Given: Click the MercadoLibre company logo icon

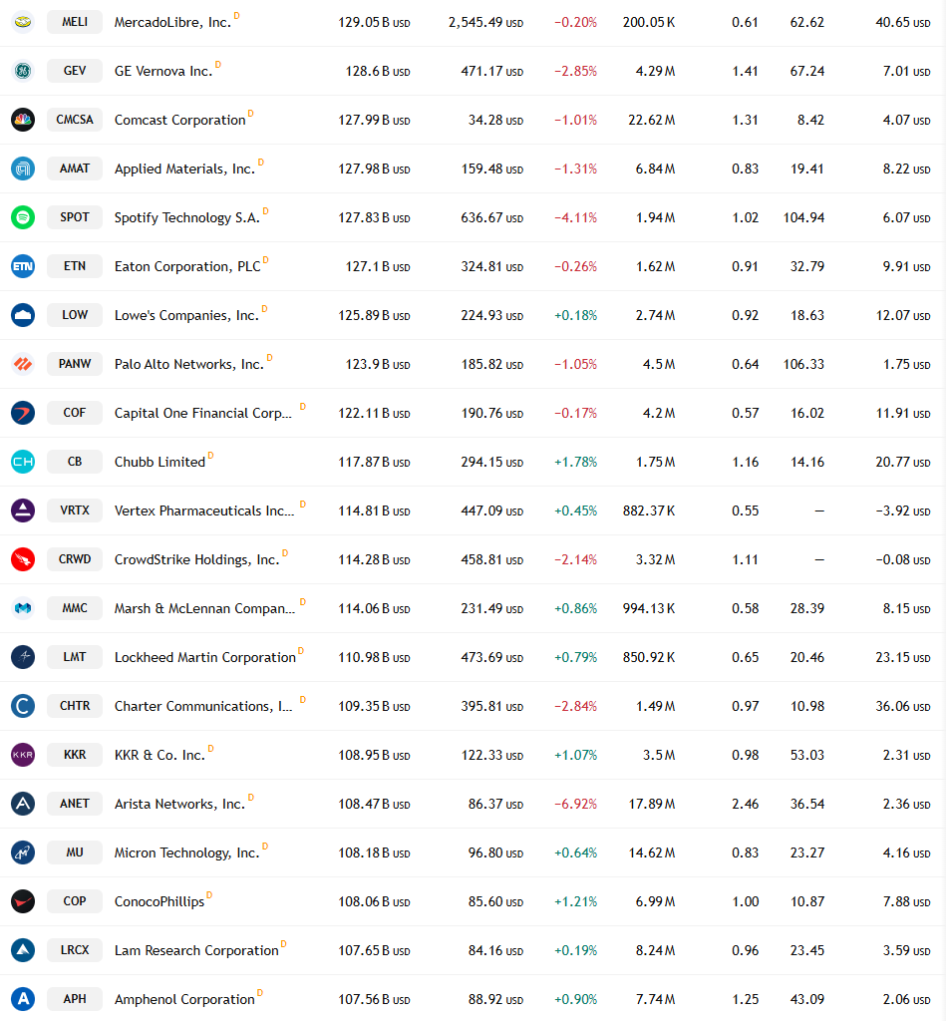Looking at the screenshot, I should coord(23,22).
